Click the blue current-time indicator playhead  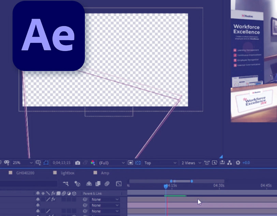click(x=166, y=186)
